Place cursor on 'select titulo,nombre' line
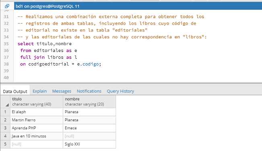The image size is (262, 151). [x=45, y=43]
